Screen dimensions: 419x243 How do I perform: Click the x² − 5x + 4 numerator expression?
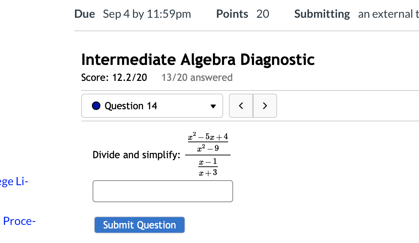coord(208,137)
